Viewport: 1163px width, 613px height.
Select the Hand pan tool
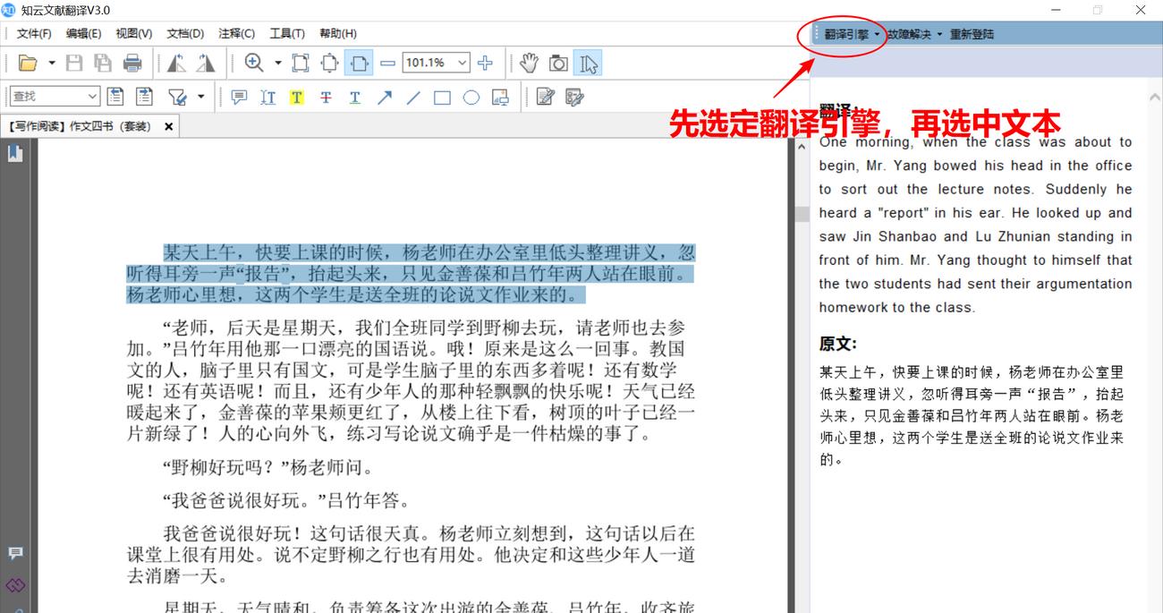coord(528,63)
